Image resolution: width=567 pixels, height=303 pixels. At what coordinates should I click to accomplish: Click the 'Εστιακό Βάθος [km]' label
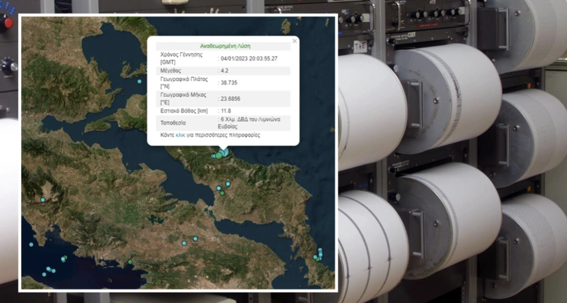(x=184, y=110)
